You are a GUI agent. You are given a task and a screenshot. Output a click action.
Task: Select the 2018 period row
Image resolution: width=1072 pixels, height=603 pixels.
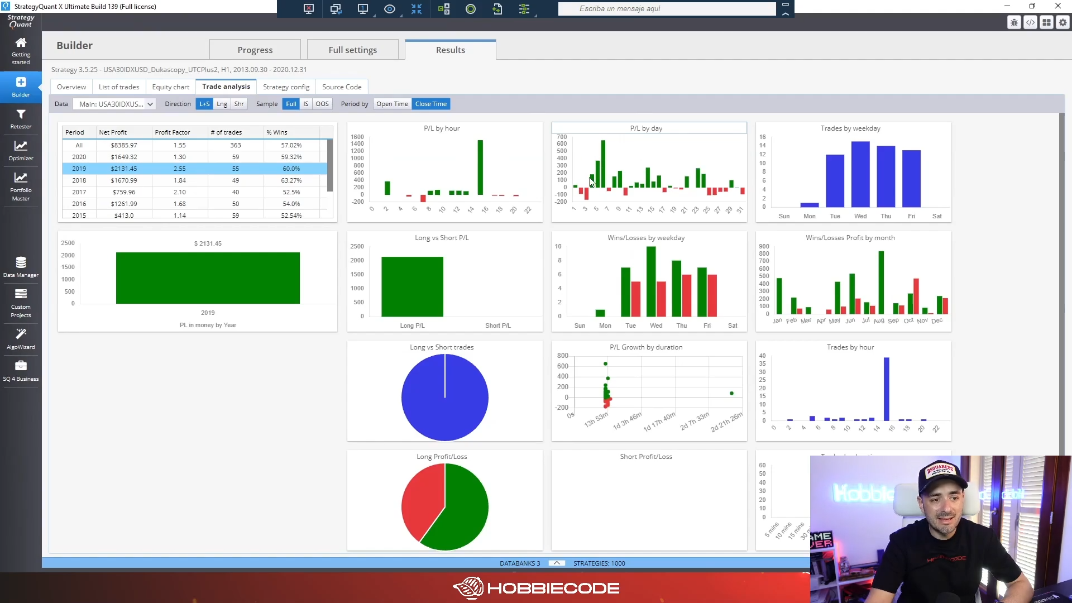[x=194, y=180]
